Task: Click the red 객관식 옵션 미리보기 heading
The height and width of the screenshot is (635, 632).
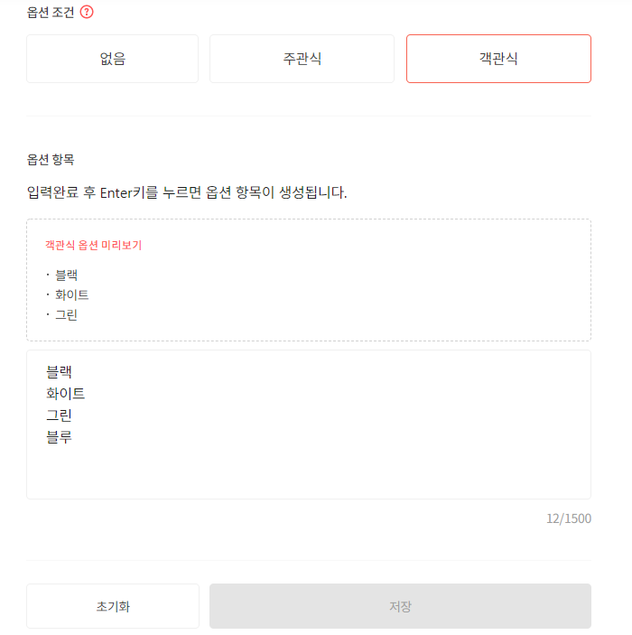Action: (x=93, y=245)
